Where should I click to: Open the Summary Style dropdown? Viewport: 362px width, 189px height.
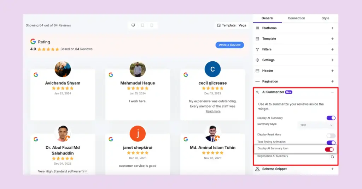click(x=316, y=125)
